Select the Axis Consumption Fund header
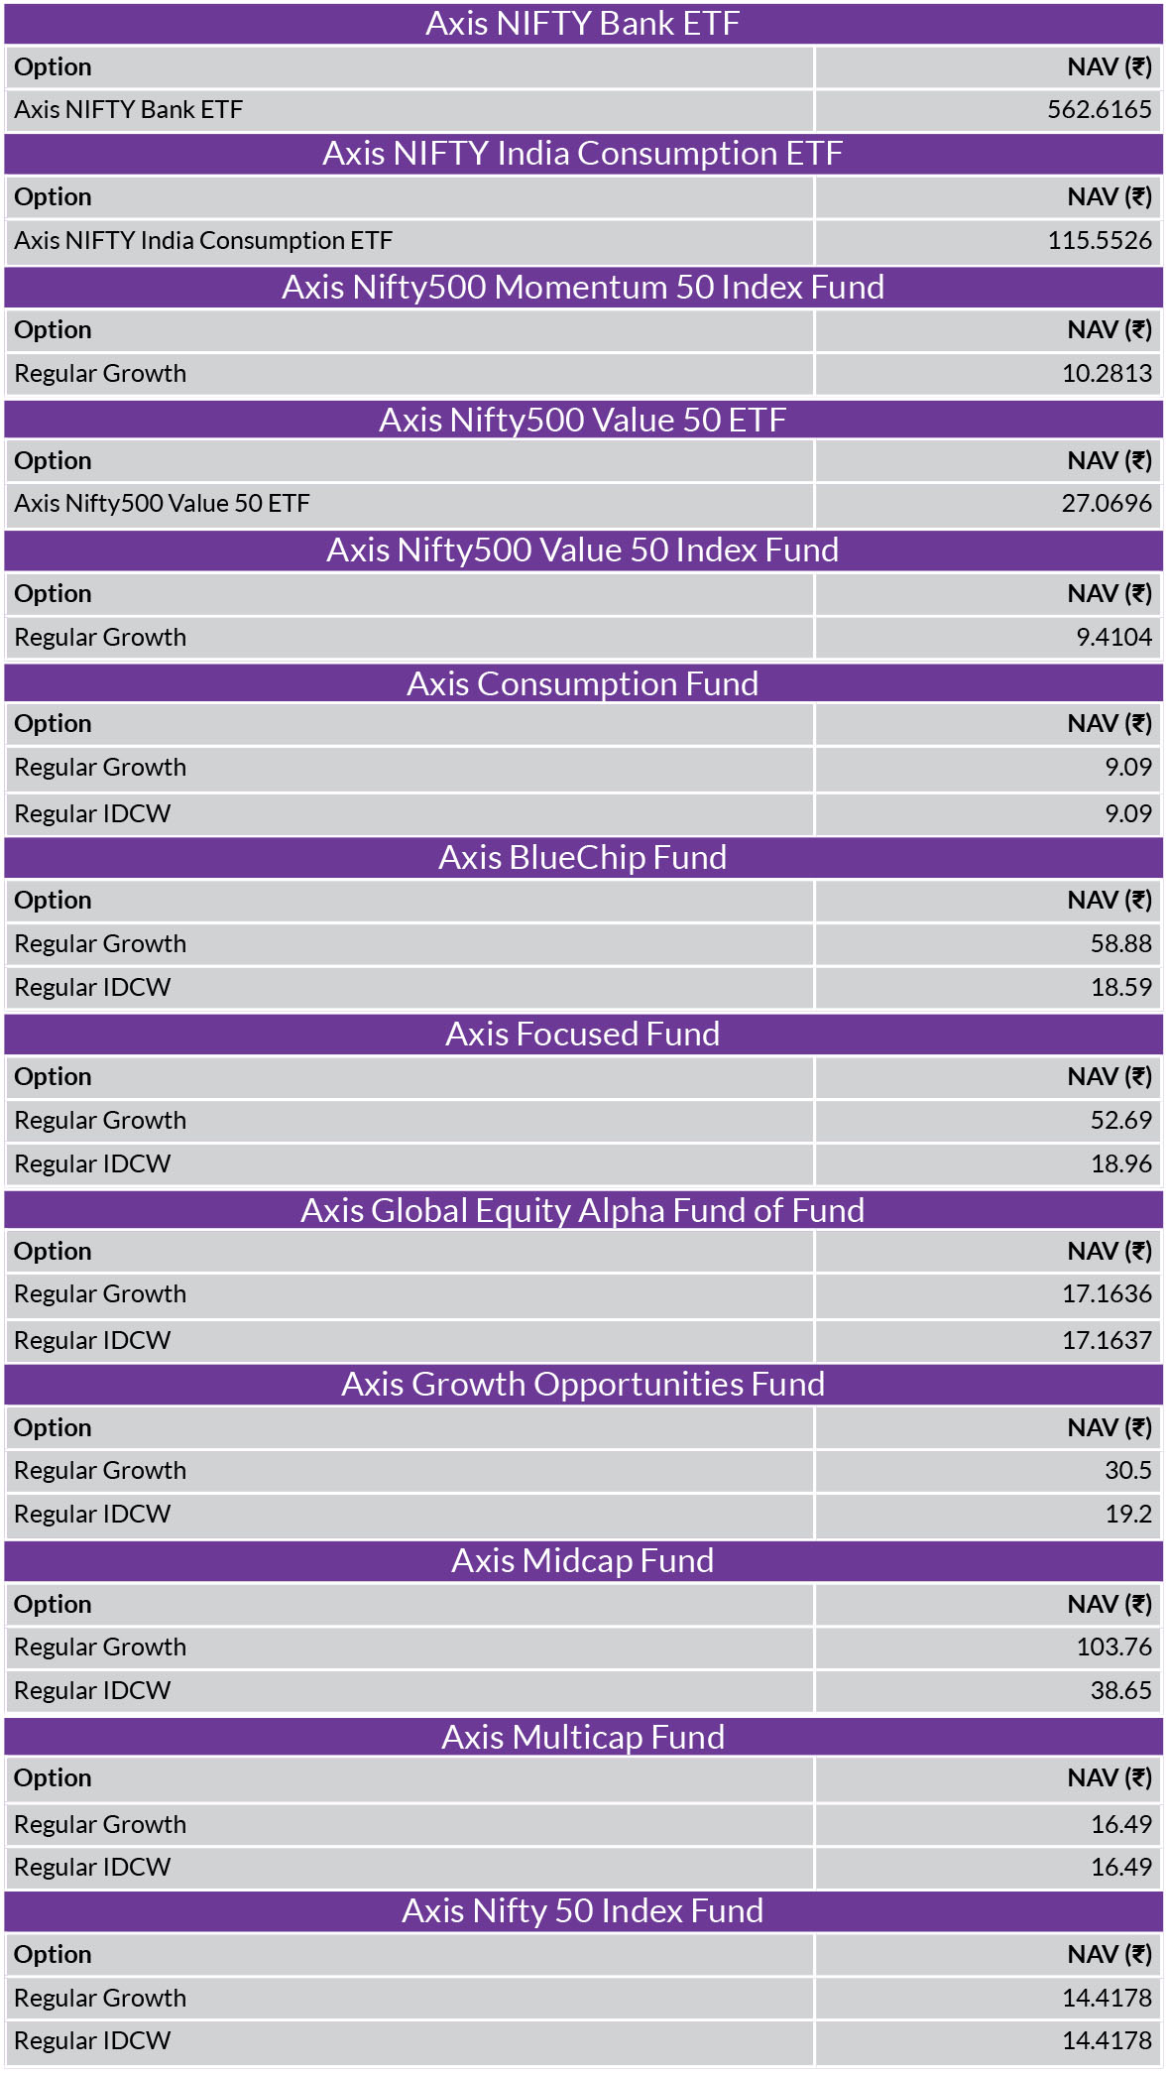Viewport: 1169px width, 2076px height. point(583,683)
